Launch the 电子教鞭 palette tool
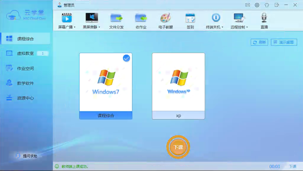The height and width of the screenshot is (171, 303). [166, 21]
